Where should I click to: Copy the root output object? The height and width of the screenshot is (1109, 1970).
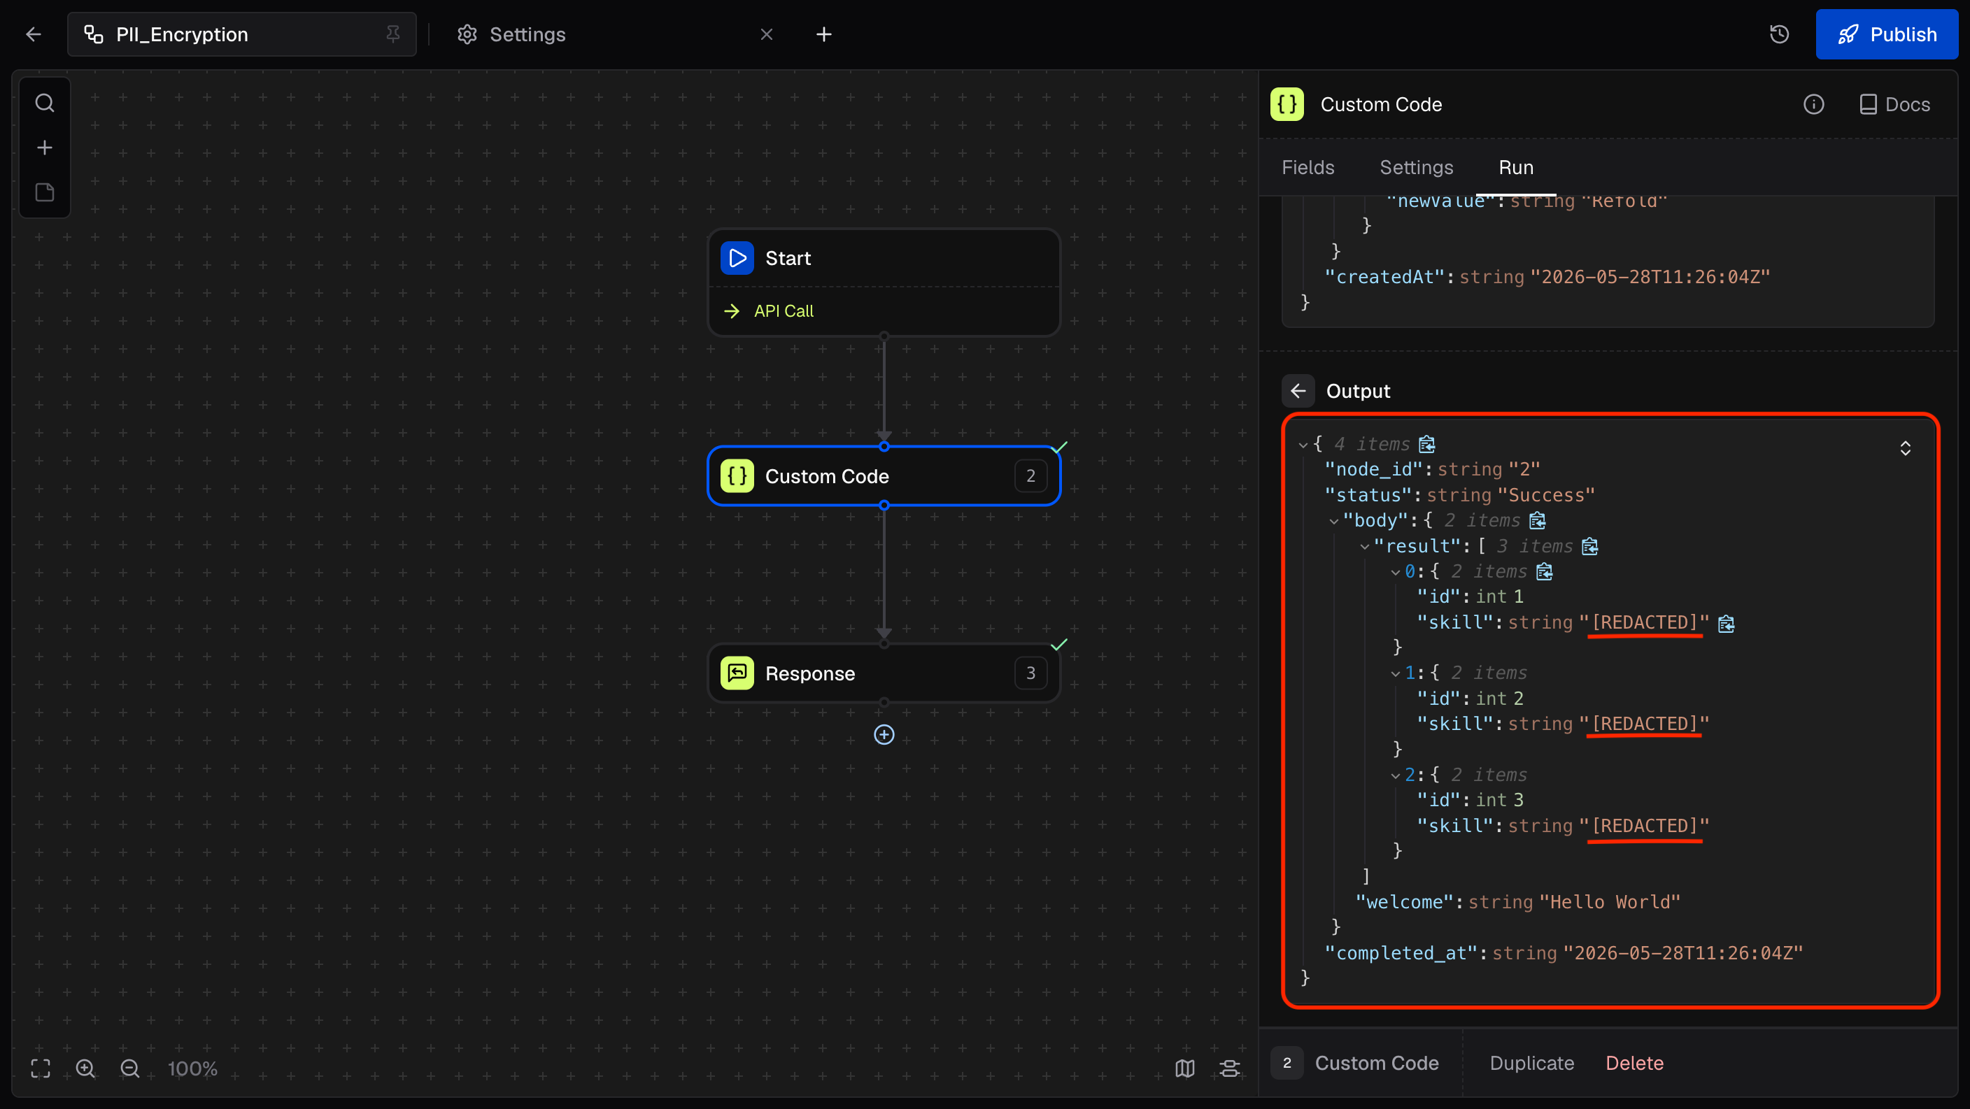tap(1426, 444)
